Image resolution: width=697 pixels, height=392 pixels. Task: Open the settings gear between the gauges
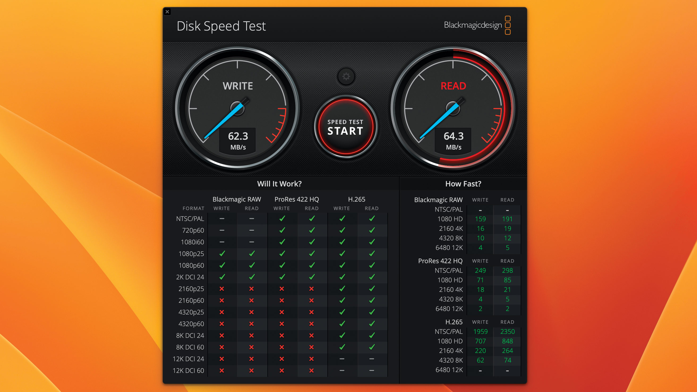pyautogui.click(x=346, y=77)
